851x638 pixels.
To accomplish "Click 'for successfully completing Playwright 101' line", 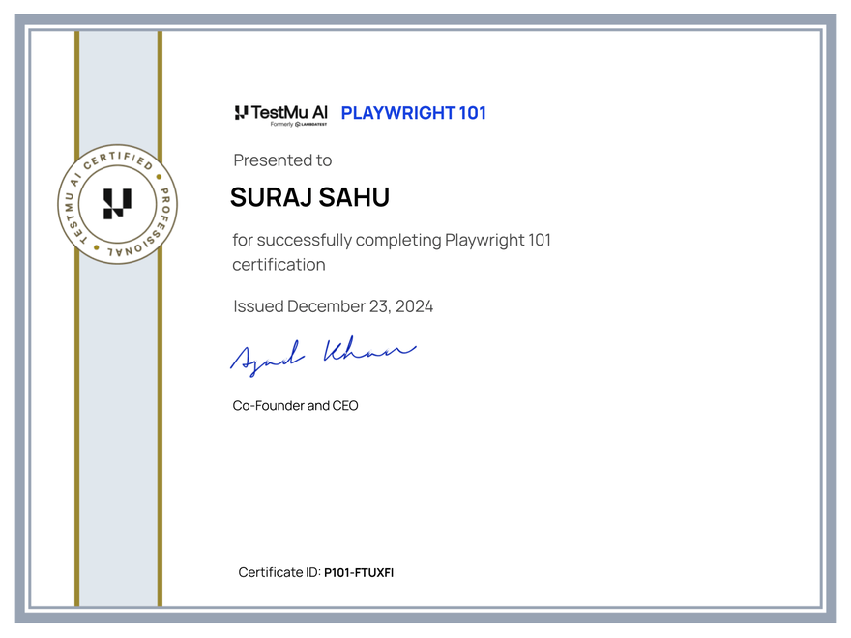I will point(392,240).
